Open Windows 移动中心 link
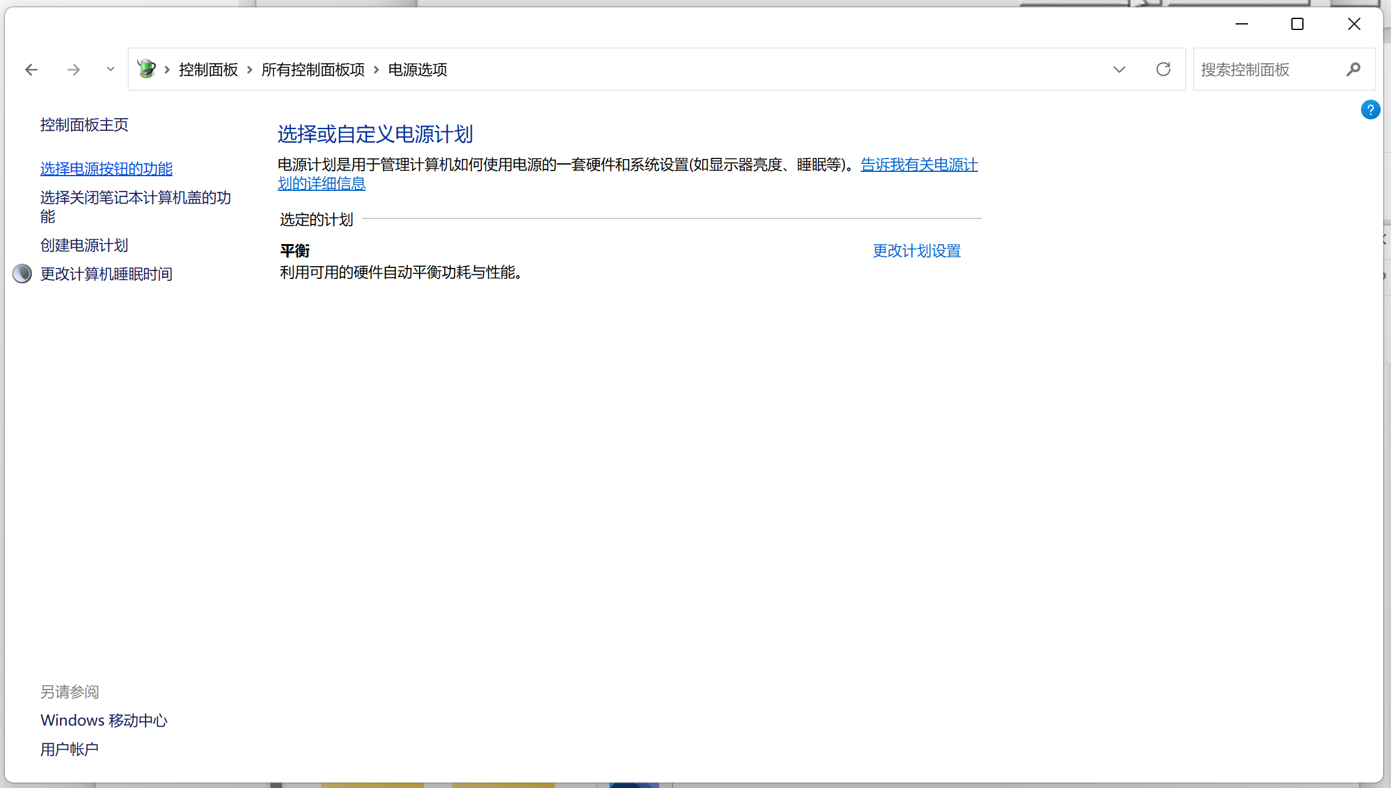This screenshot has width=1391, height=788. pos(104,720)
